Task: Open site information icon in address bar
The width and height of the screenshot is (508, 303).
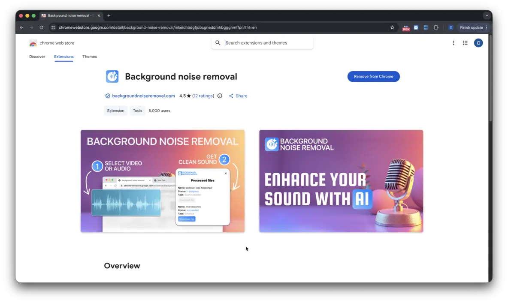Action: 53,27
